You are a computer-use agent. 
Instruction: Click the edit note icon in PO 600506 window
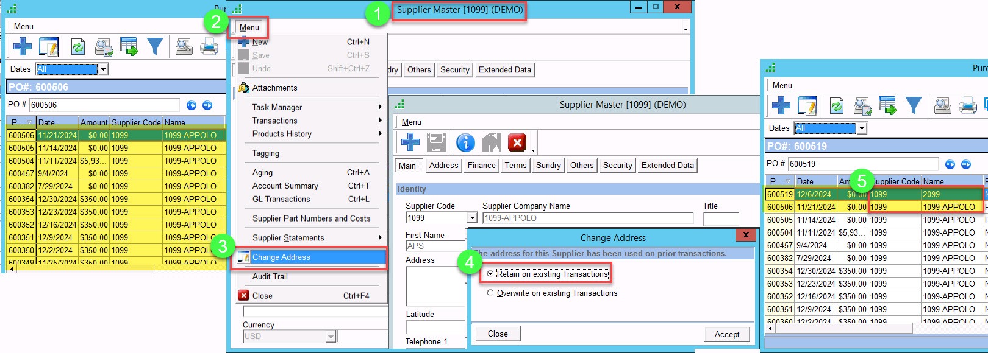(x=48, y=47)
